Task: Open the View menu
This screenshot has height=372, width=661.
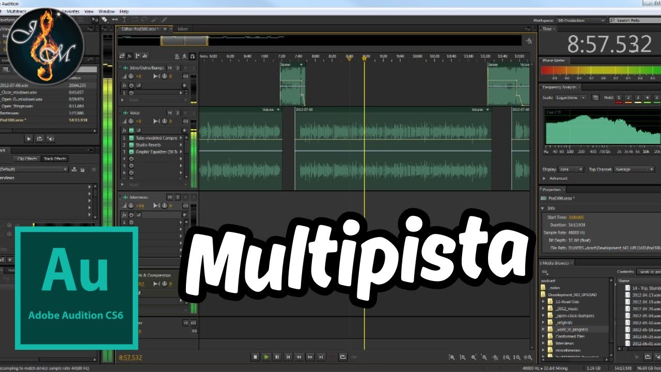Action: (x=89, y=11)
